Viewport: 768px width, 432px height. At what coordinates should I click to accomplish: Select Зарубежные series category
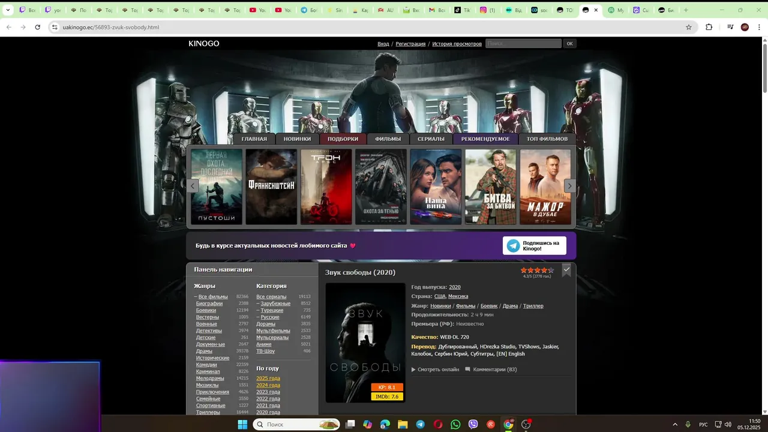tap(275, 304)
